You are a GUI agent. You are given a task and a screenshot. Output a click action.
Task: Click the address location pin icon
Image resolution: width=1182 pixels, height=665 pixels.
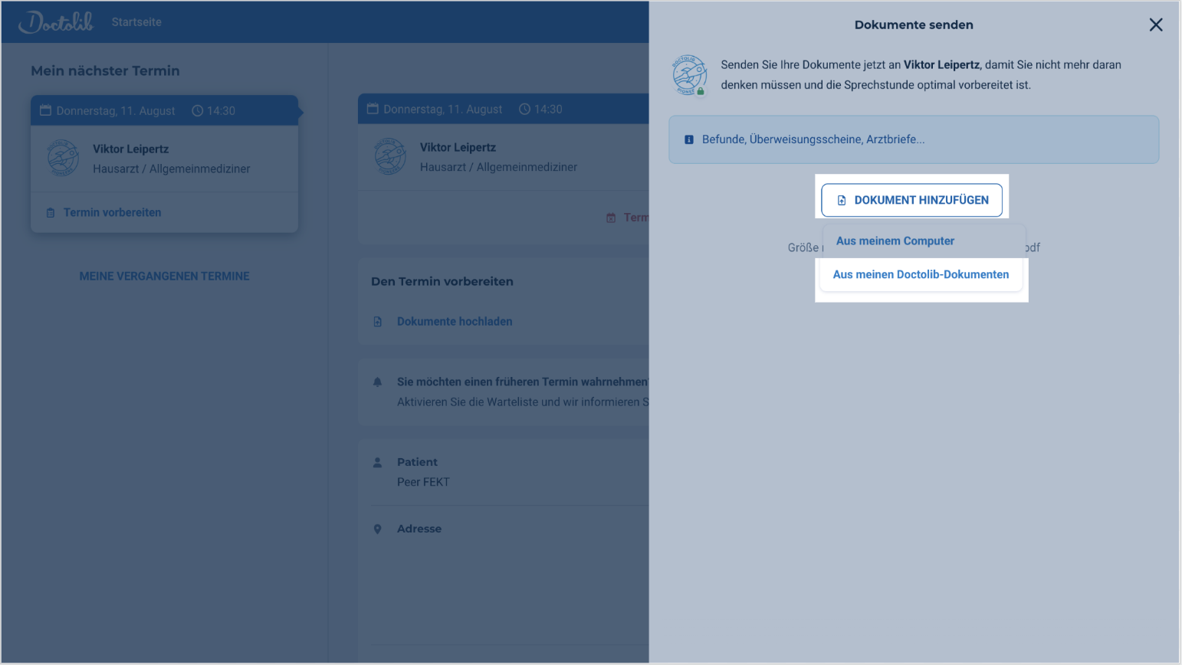point(377,529)
